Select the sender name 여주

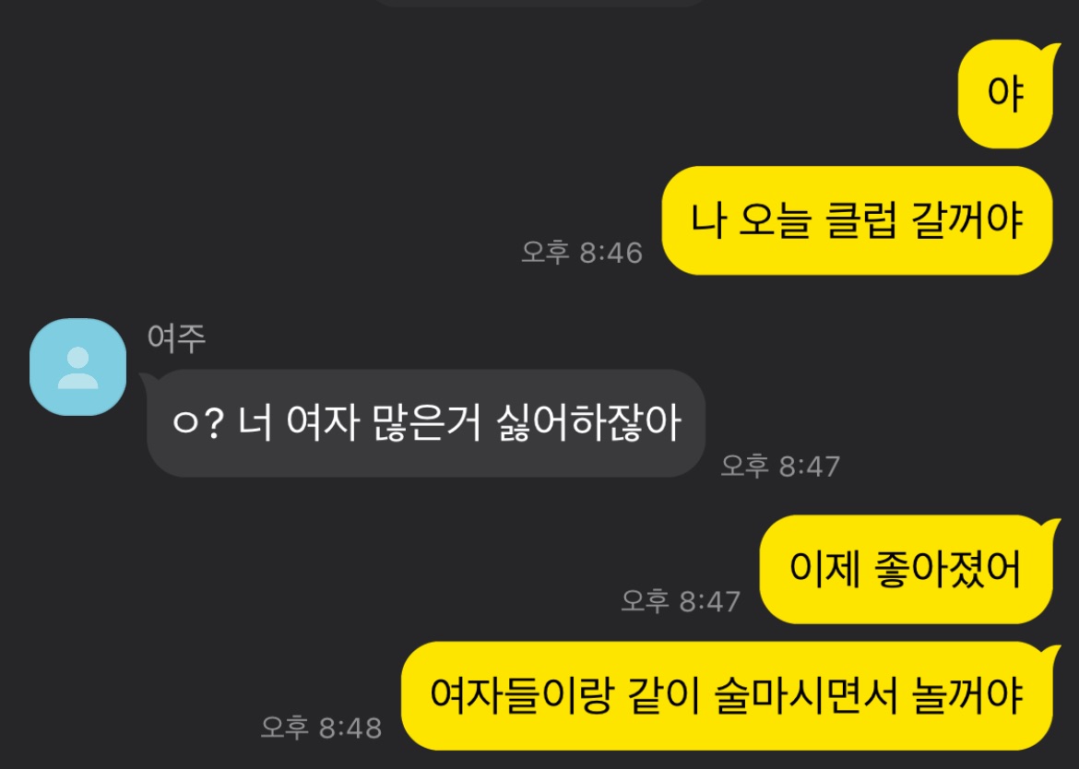coord(177,338)
